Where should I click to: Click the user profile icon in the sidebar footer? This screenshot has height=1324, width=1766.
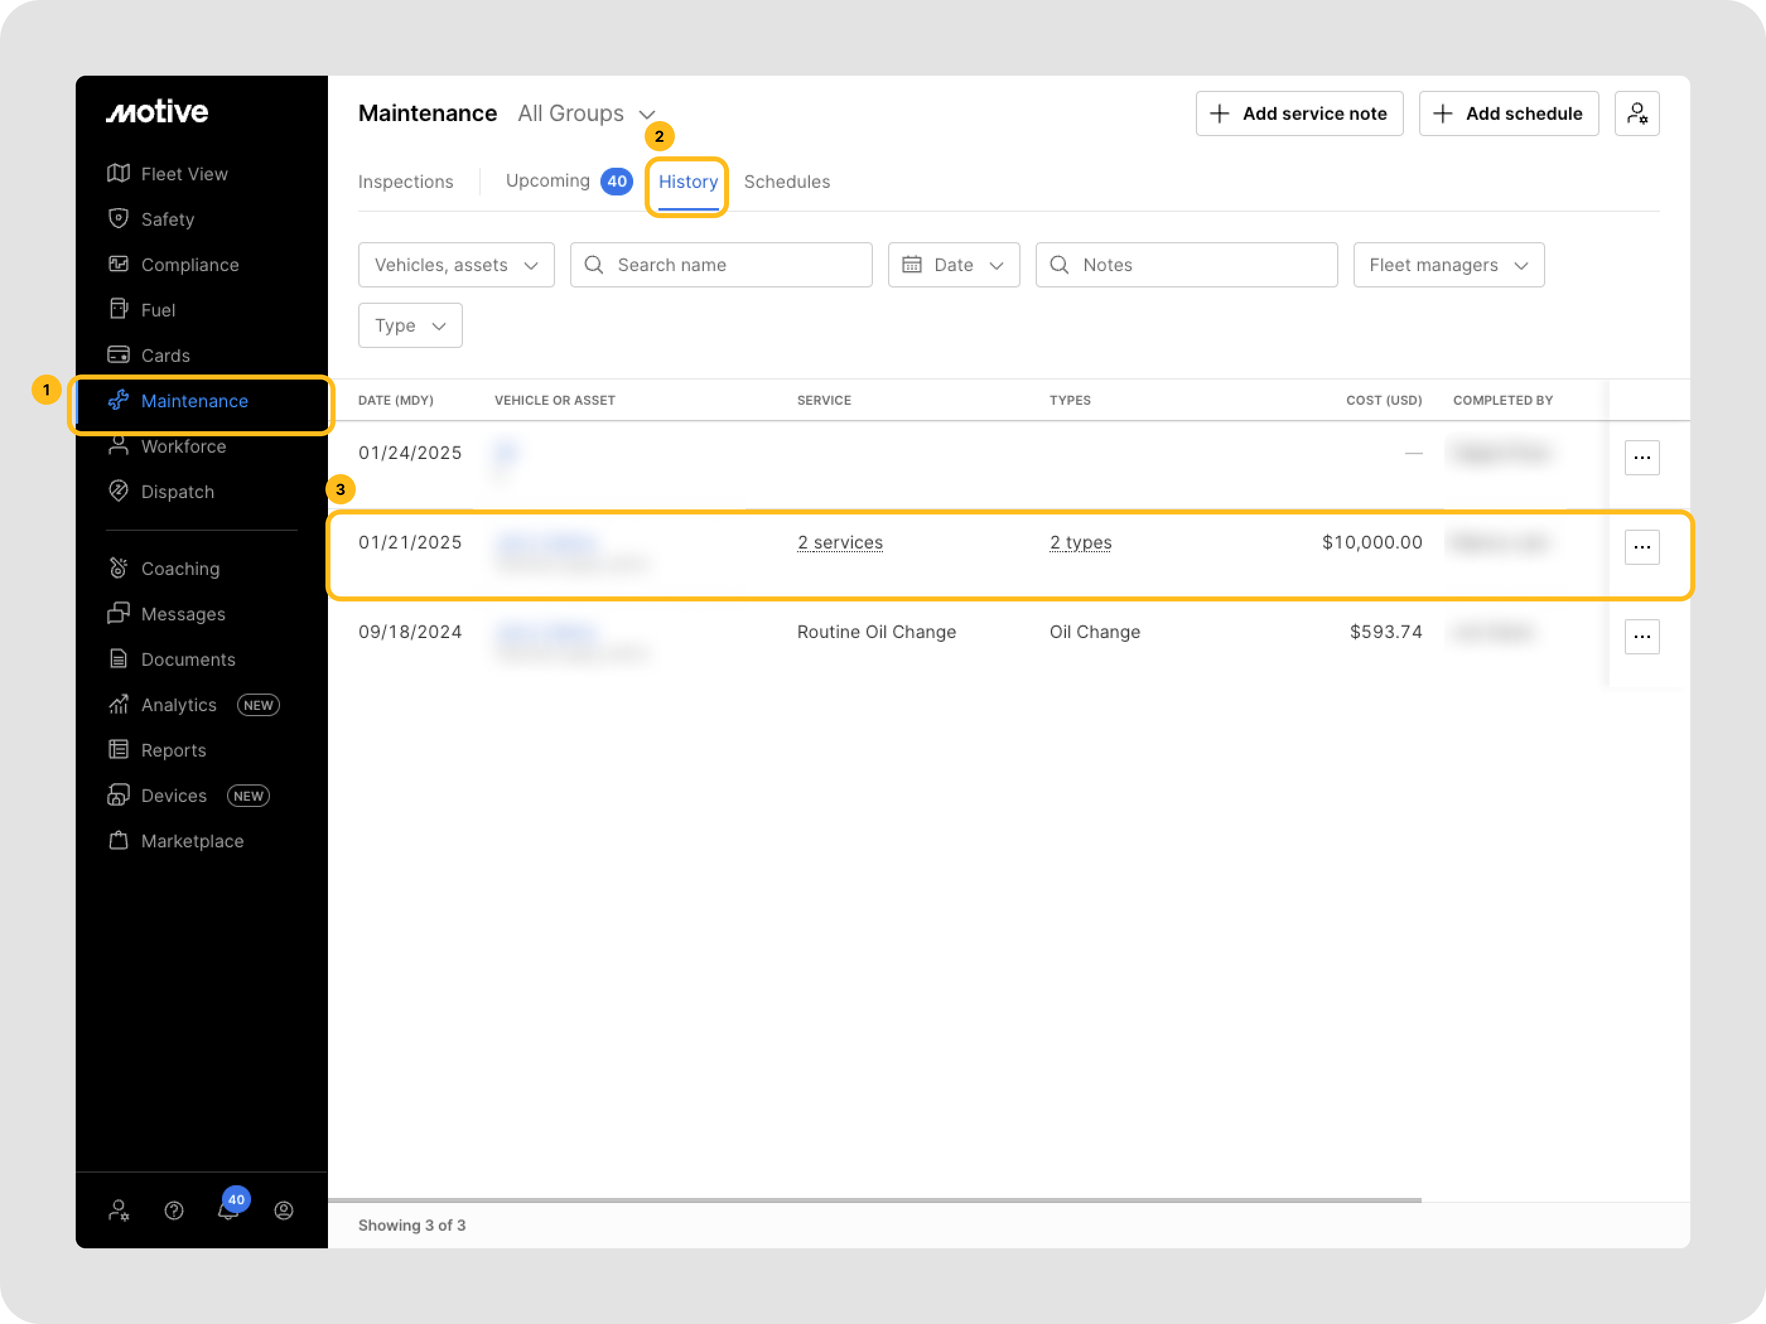pyautogui.click(x=283, y=1211)
